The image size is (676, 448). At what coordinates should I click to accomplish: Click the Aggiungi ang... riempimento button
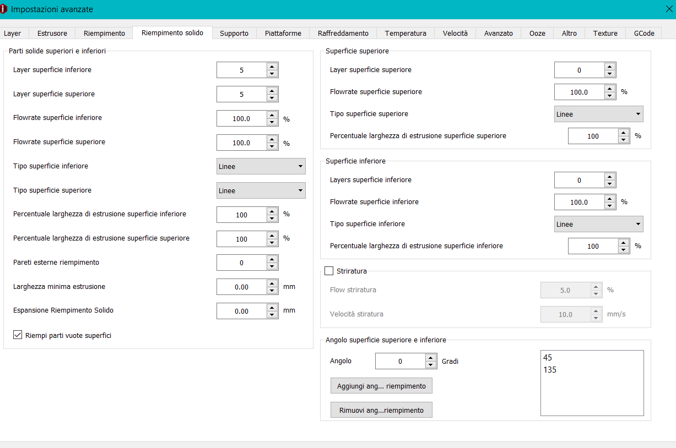click(x=381, y=386)
